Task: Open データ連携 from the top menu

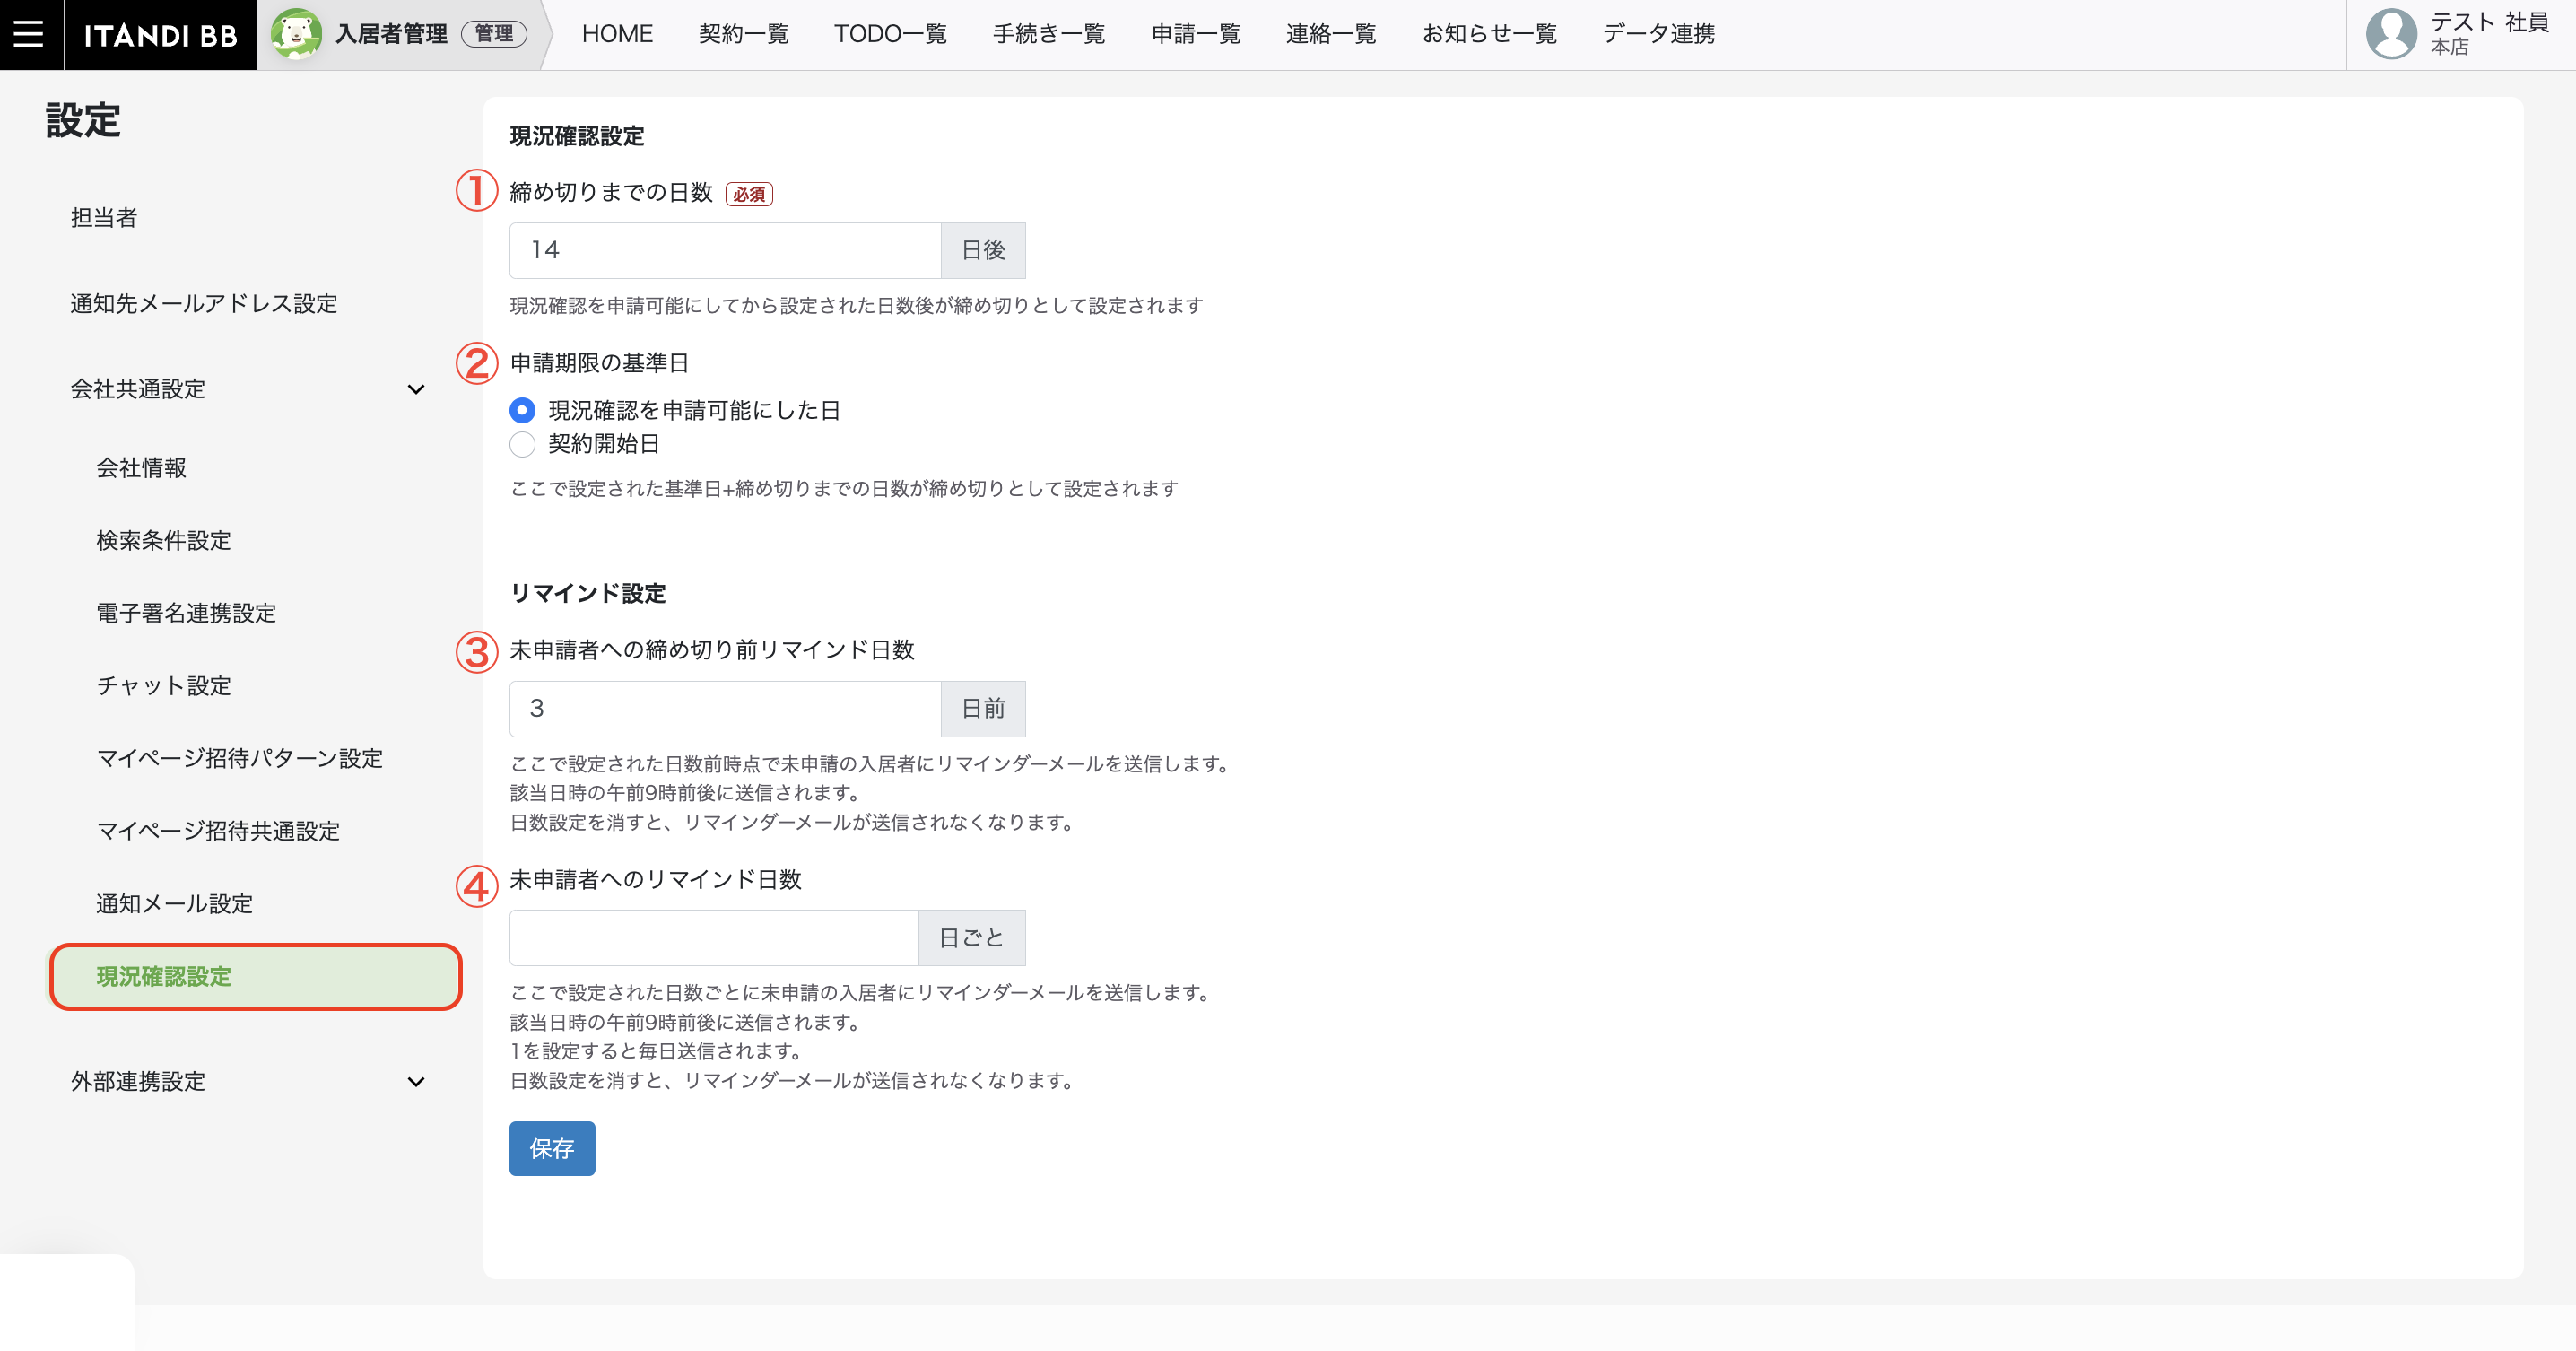Action: [x=1659, y=34]
